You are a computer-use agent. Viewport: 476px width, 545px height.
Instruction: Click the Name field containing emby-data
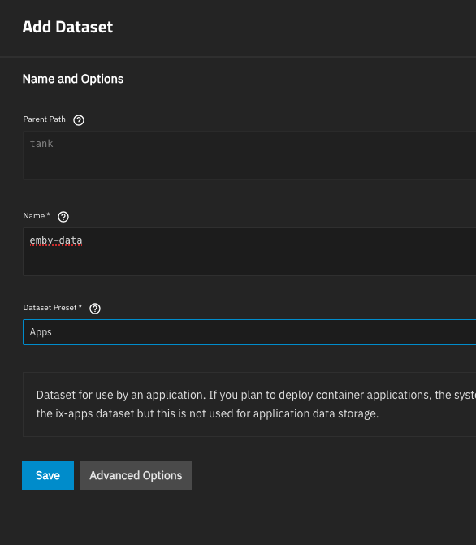[x=249, y=252]
